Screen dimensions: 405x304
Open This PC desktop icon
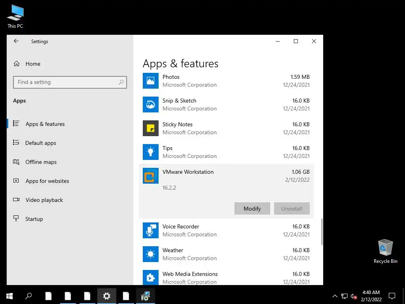click(15, 16)
